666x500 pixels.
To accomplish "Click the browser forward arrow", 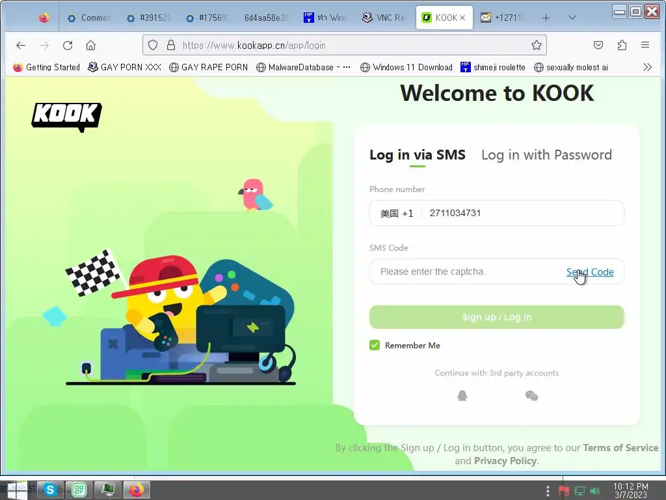I will tap(44, 45).
